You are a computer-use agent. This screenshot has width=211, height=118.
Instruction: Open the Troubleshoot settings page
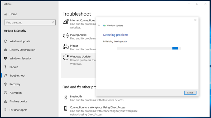pyautogui.click(x=17, y=76)
